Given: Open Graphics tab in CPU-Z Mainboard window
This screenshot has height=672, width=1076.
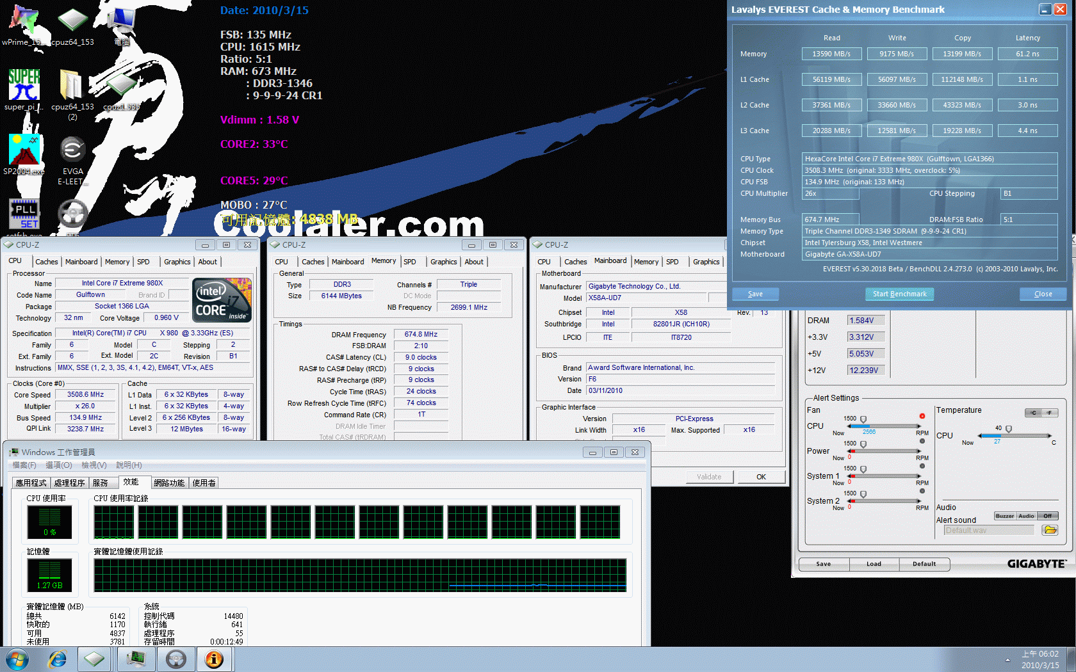Looking at the screenshot, I should click(x=706, y=262).
